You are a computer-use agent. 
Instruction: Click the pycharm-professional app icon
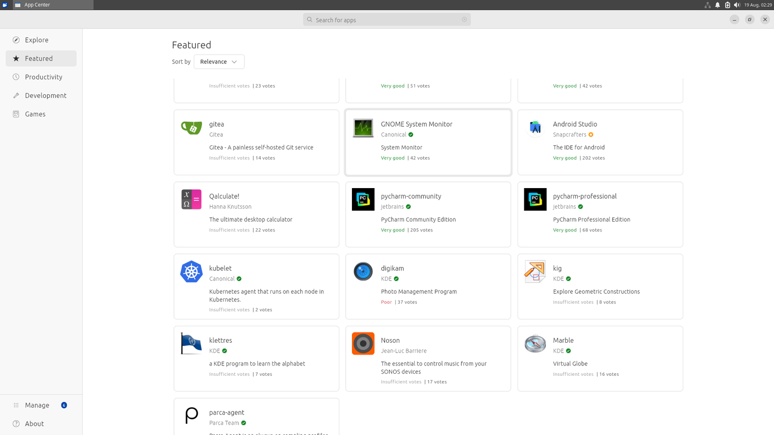(x=535, y=199)
